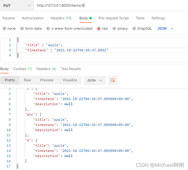Open the Cookies (1) response tab
This screenshot has width=188, height=170.
coord(23,69)
